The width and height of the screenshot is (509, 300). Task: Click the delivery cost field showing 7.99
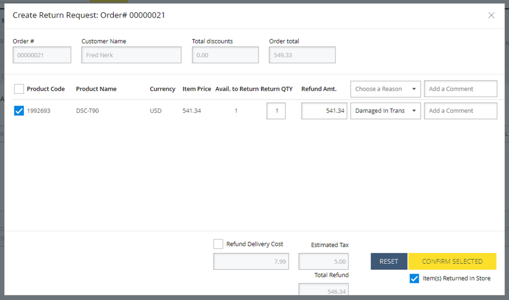point(250,262)
